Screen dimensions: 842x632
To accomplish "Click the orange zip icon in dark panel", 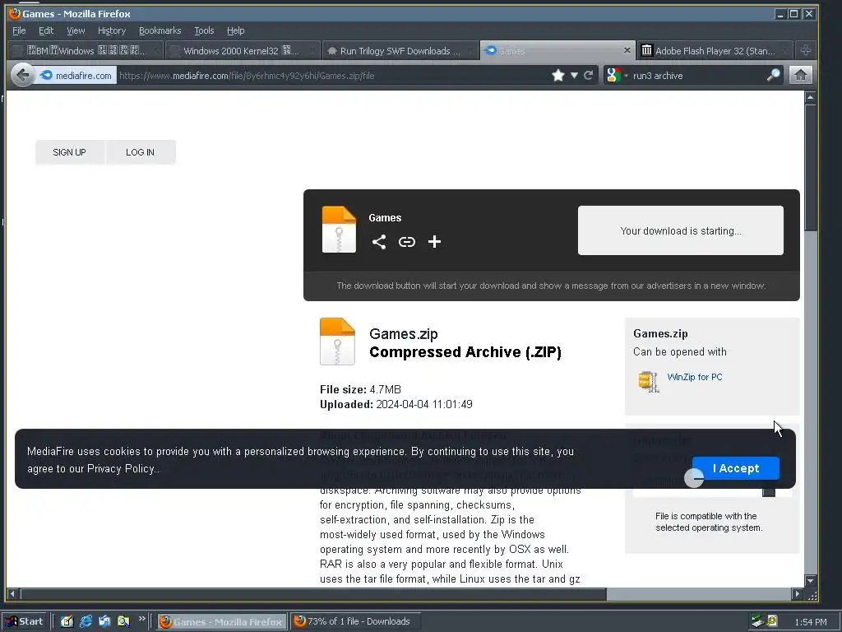I will coord(339,230).
